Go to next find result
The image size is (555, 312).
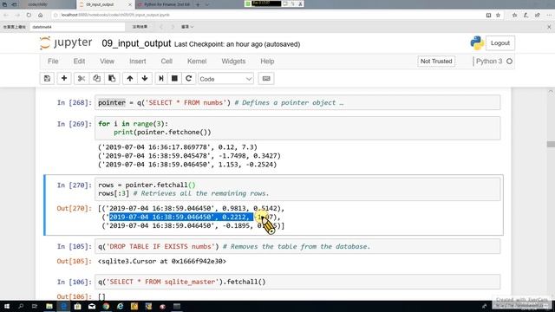pyautogui.click(x=173, y=27)
